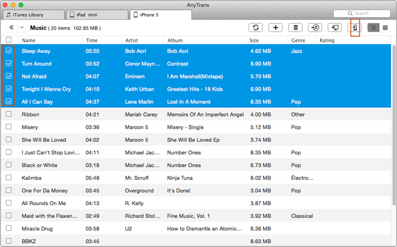Viewport: 397px width, 247px height.
Task: Click the 'I Just Can't Stop Lovi...' title
Action: [51, 152]
